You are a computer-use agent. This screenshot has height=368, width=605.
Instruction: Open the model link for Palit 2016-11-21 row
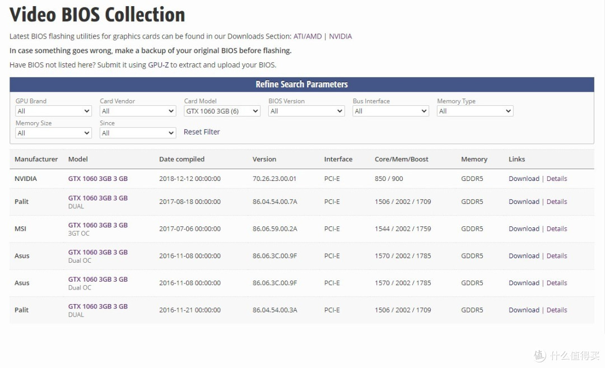point(98,307)
